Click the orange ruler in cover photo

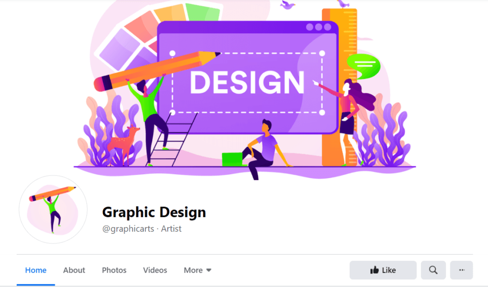point(339,87)
